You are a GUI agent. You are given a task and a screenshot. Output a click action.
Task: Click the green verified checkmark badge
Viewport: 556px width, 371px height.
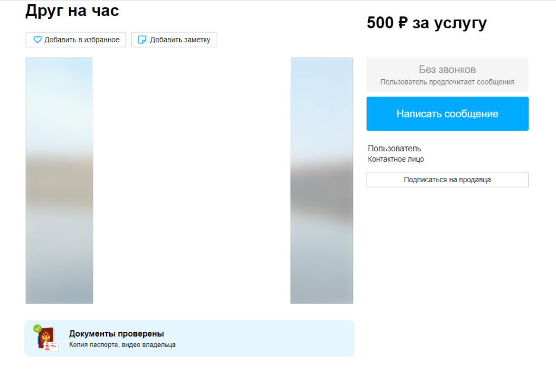click(x=37, y=328)
